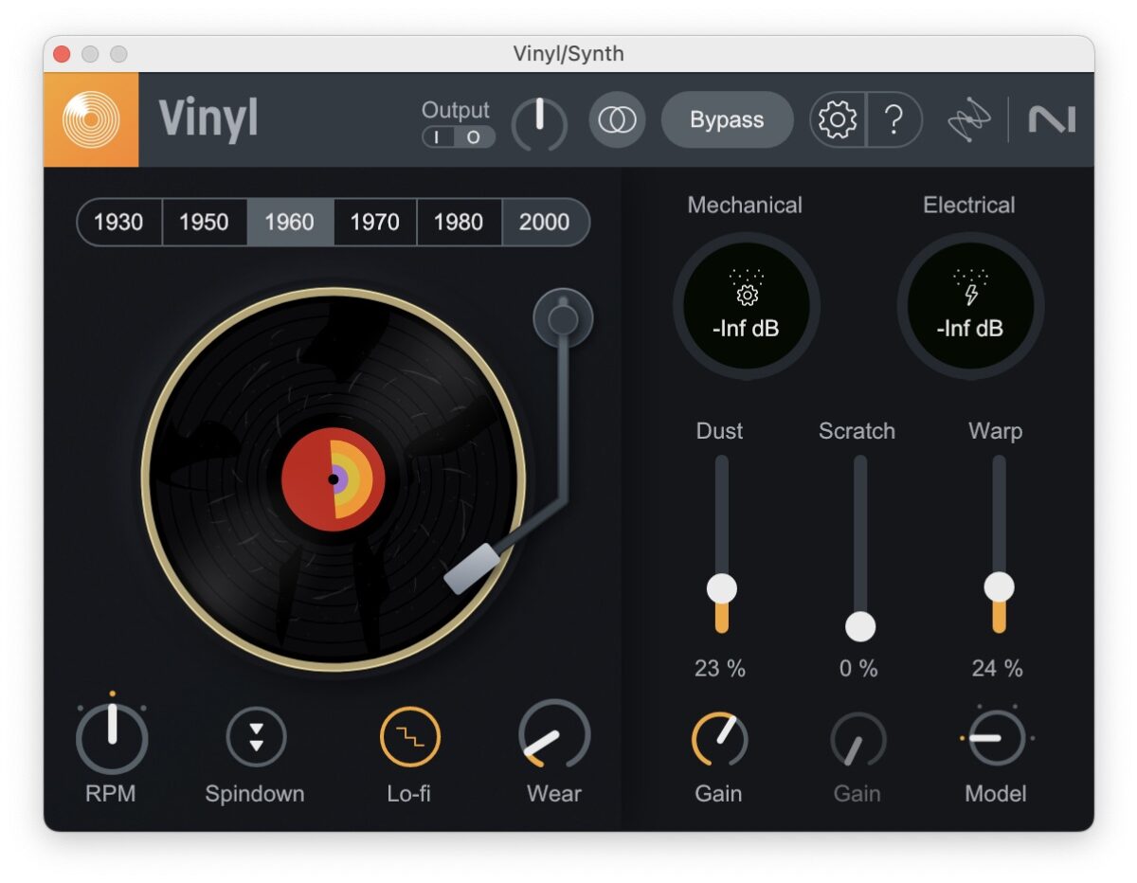Screen dimensions: 1137x883
Task: Click the Mechanical label
Action: 745,206
